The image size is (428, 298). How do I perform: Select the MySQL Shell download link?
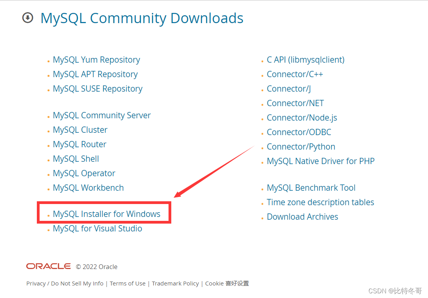76,159
